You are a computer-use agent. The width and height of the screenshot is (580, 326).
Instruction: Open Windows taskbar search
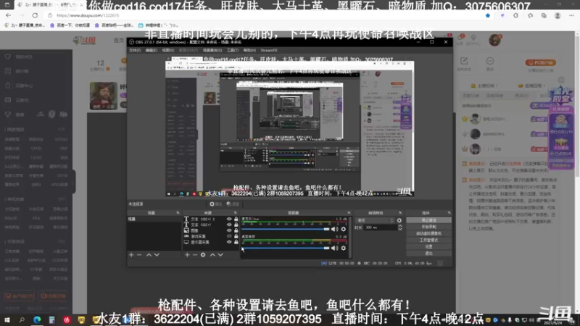coord(22,319)
